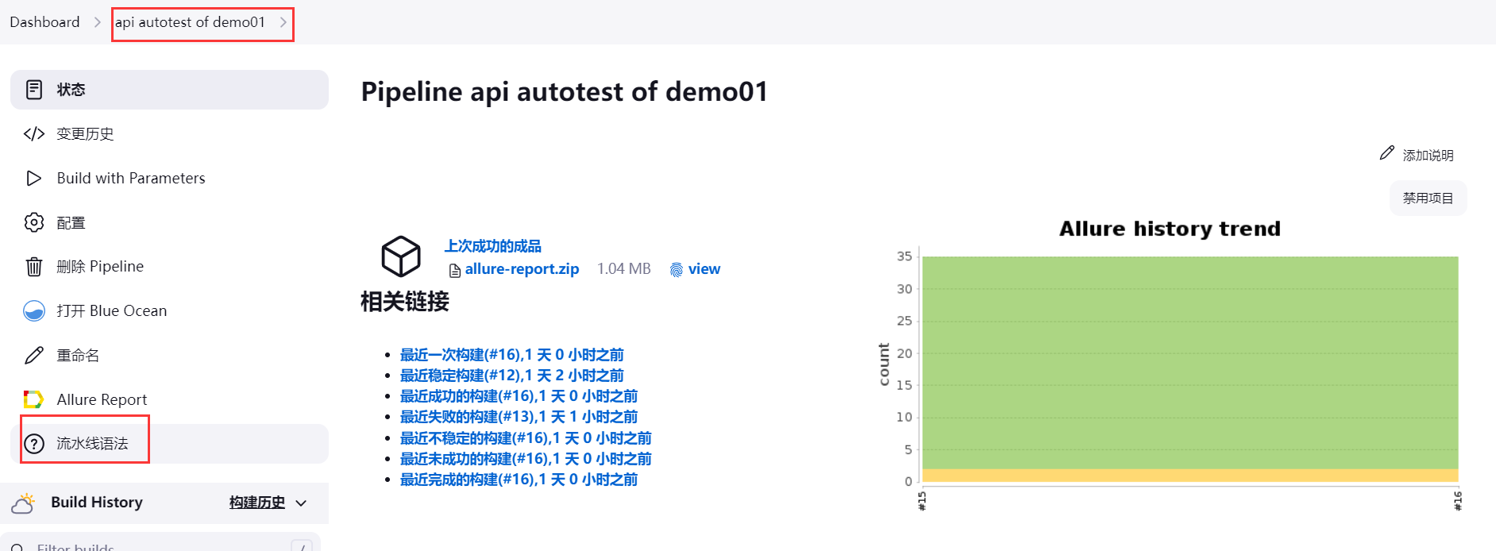Screen dimensions: 1496x551
Task: Download allure-report.zip artifact
Action: coord(522,269)
